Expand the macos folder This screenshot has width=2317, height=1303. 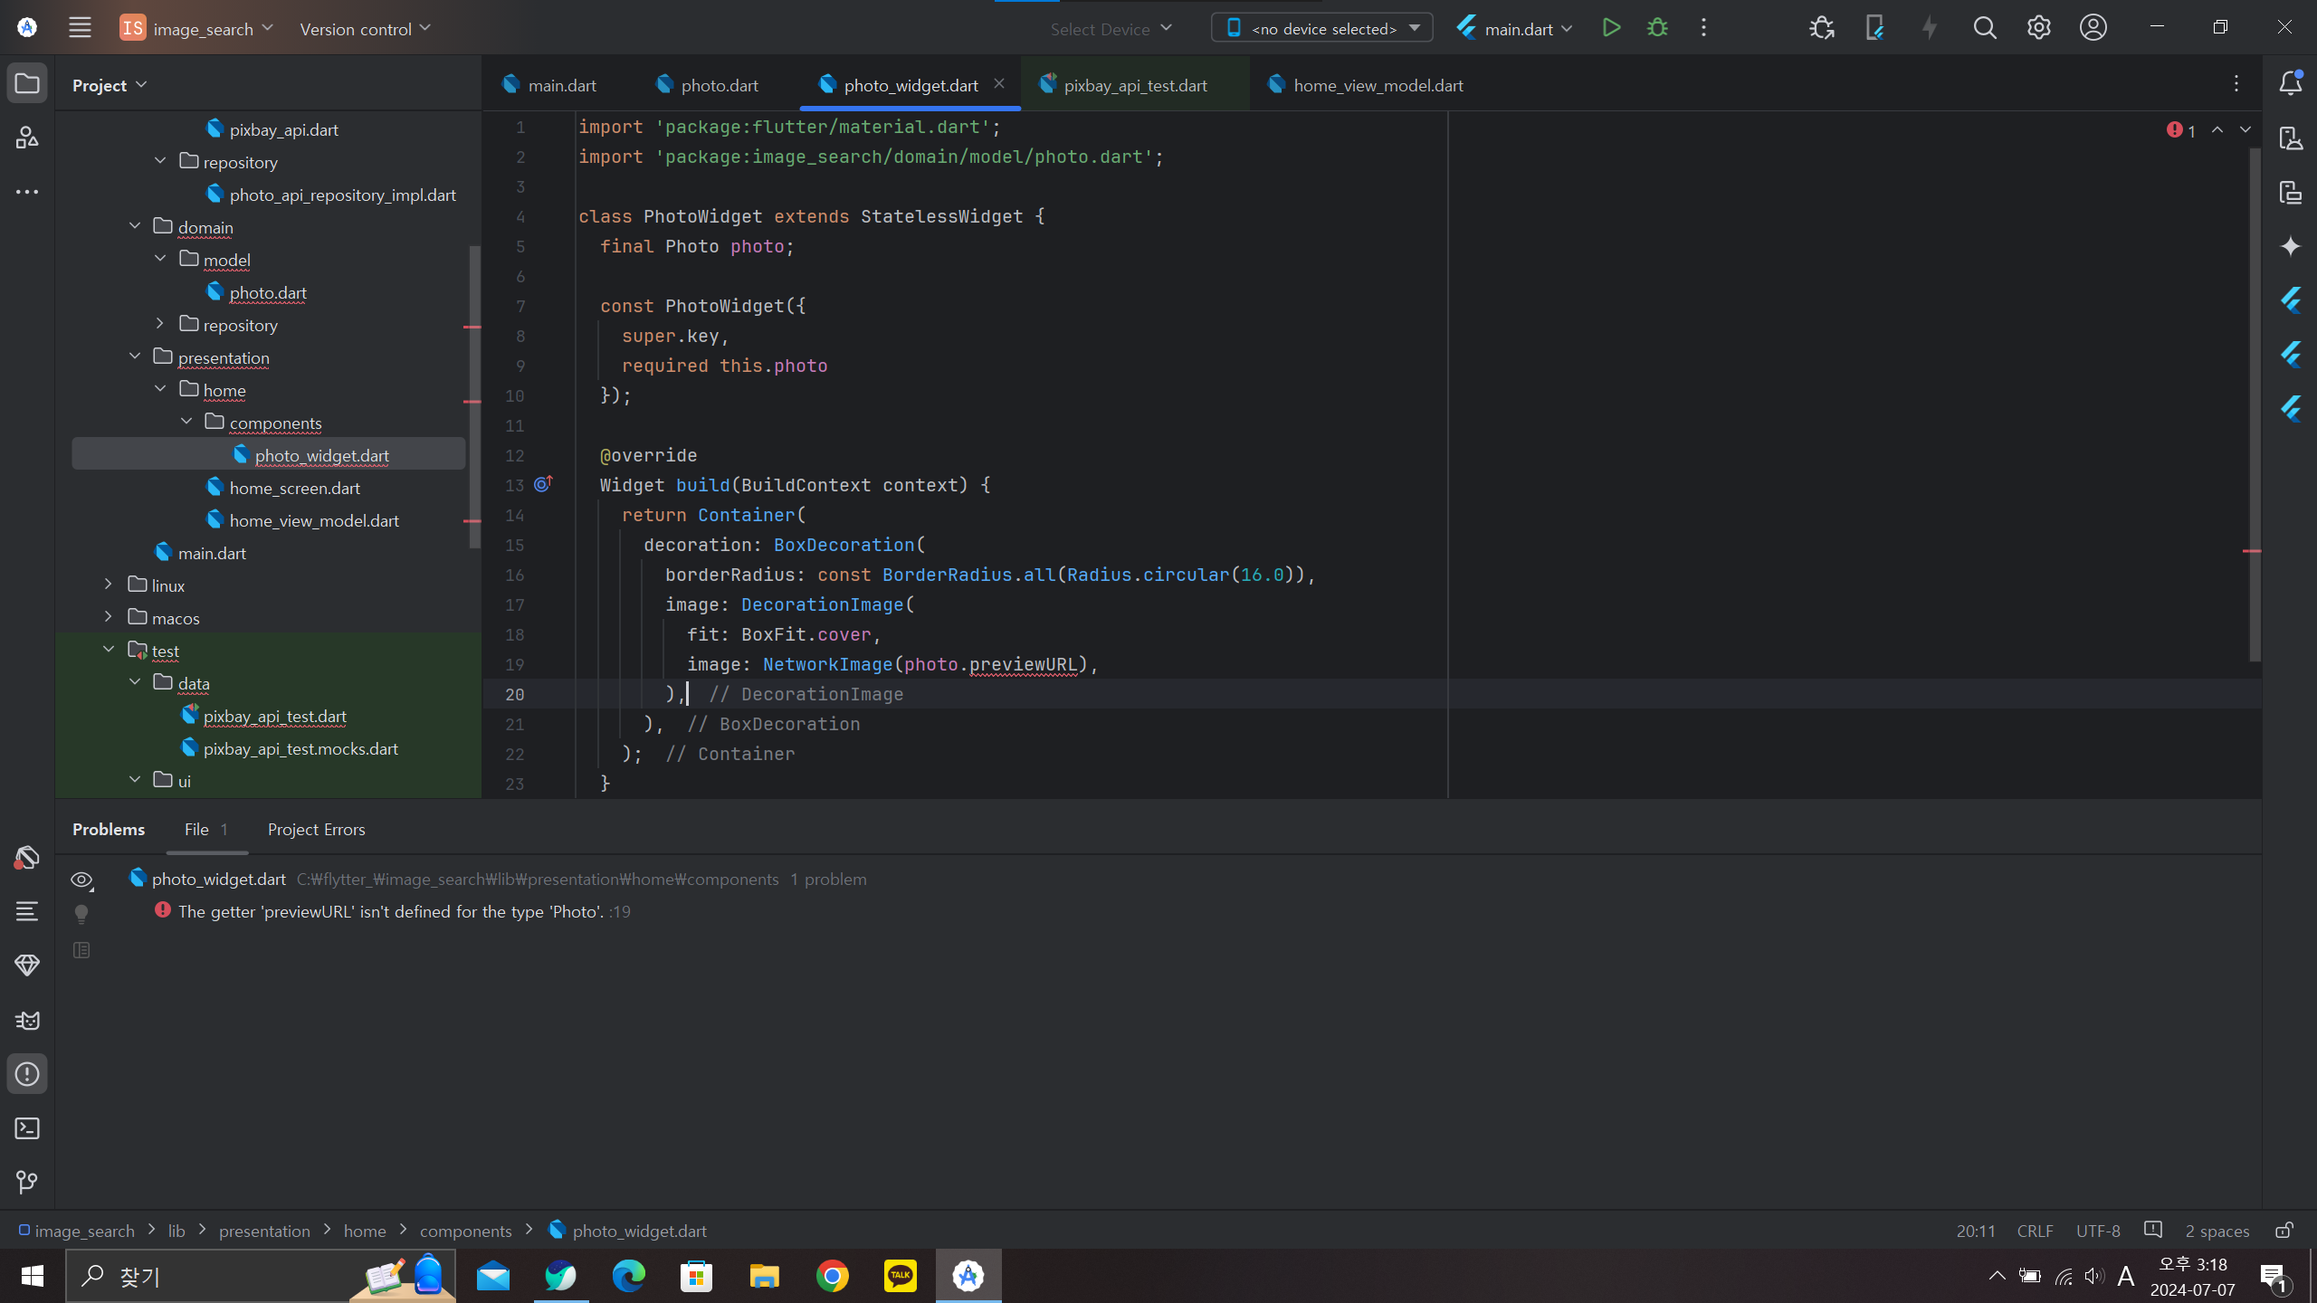(x=109, y=617)
